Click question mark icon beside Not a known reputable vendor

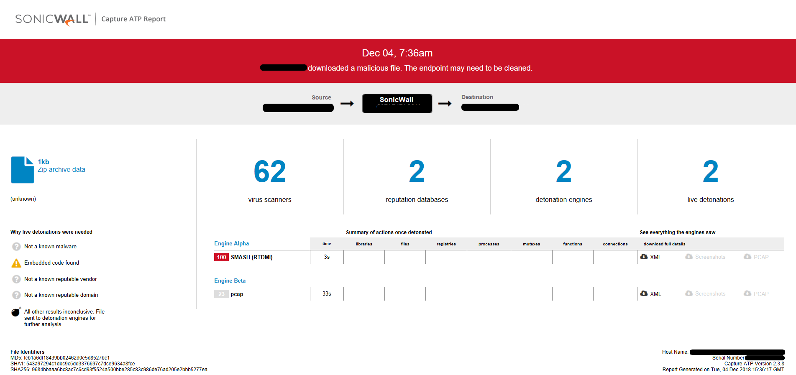click(16, 279)
